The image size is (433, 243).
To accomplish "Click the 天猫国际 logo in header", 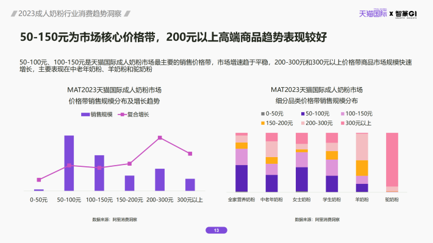I will (373, 13).
